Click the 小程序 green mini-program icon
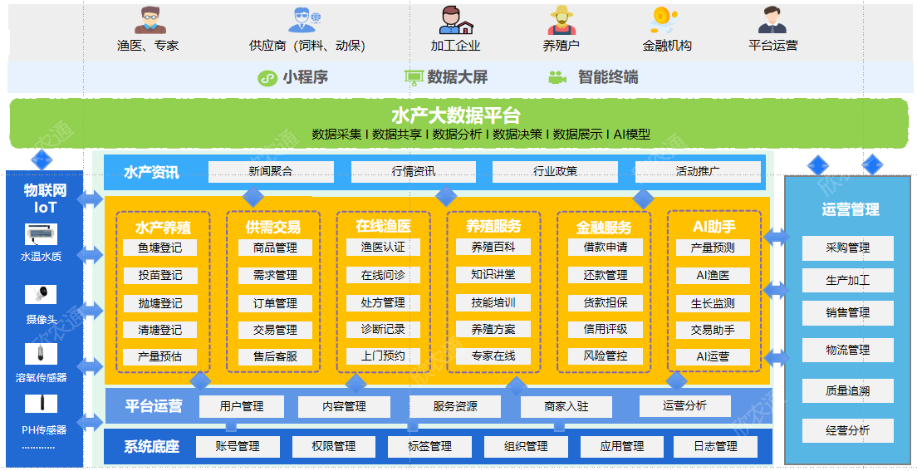Screen dimensions: 917x471 point(267,78)
